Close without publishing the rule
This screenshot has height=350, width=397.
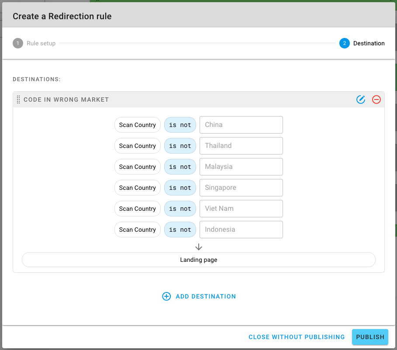tap(297, 337)
